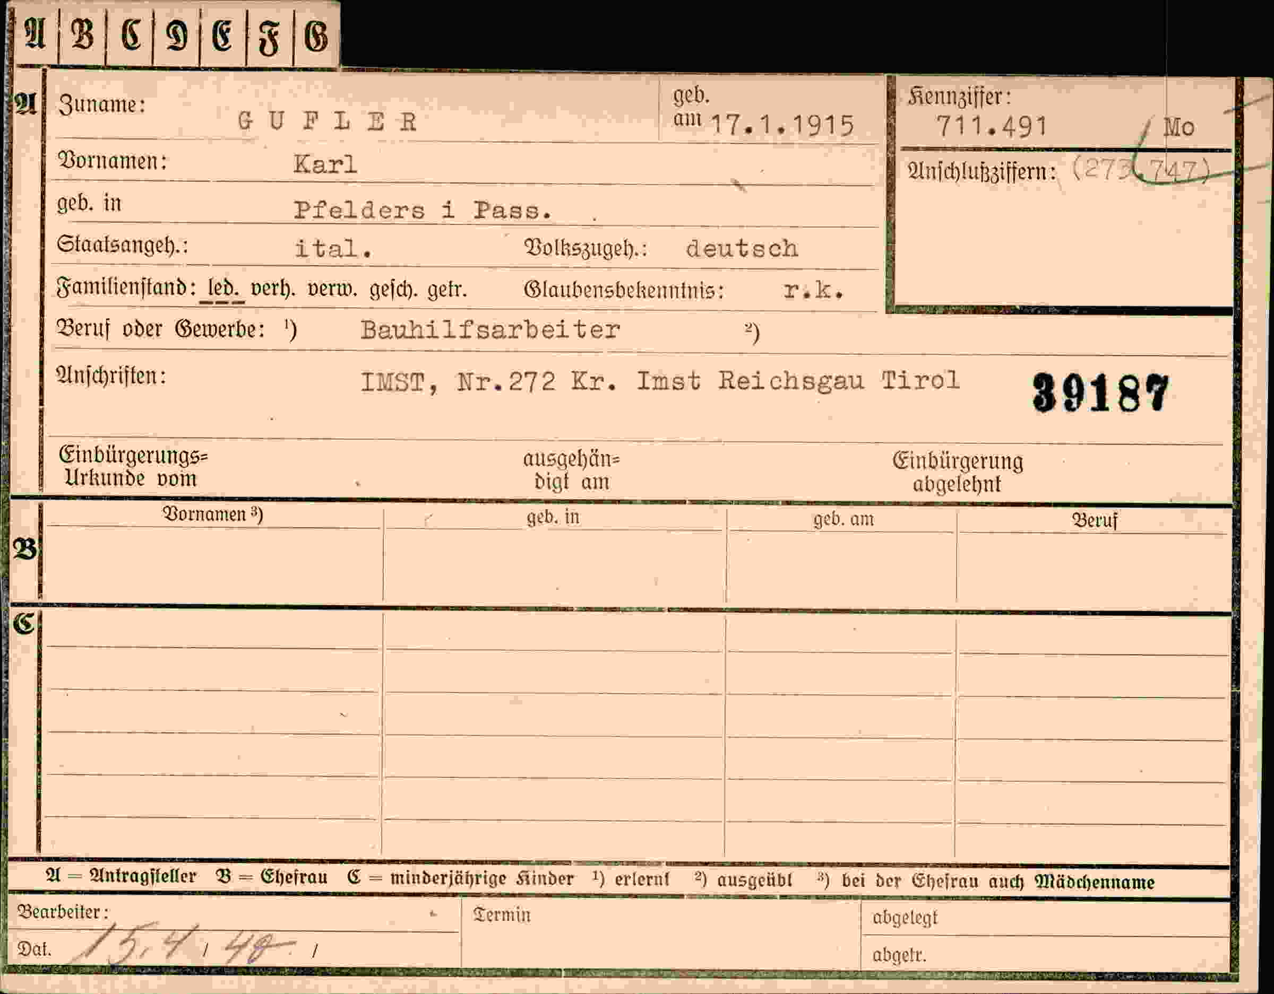Click the abgelegt label
1274x994 pixels.
(905, 918)
